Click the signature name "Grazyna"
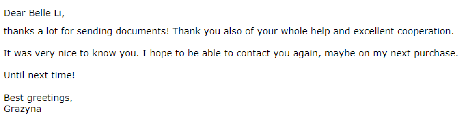This screenshot has height=124, width=467. click(x=22, y=109)
